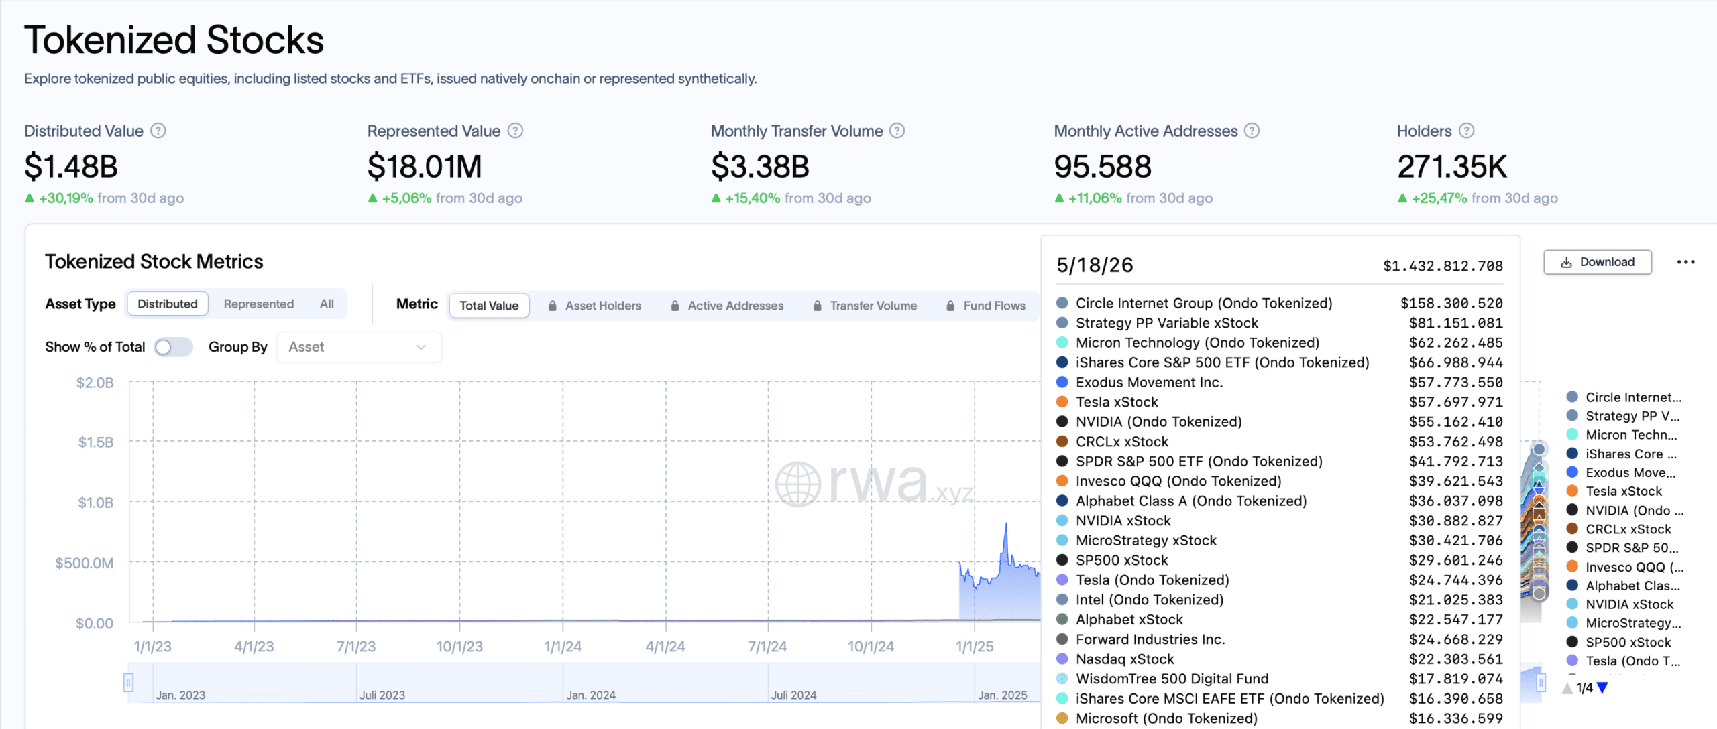Click WisdomTree 500 Digital Fund tooltip row
This screenshot has width=1717, height=729.
pos(1280,679)
